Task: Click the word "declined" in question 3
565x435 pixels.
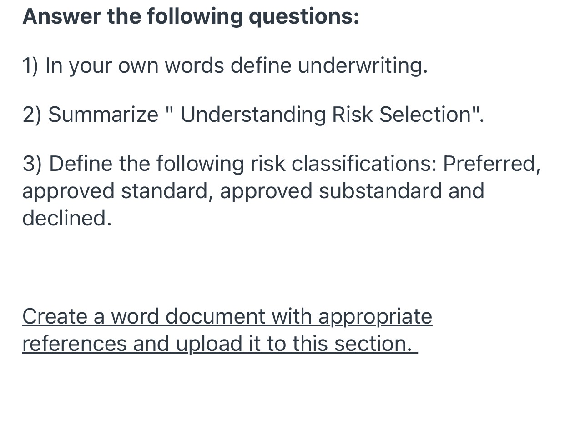Action: [66, 218]
